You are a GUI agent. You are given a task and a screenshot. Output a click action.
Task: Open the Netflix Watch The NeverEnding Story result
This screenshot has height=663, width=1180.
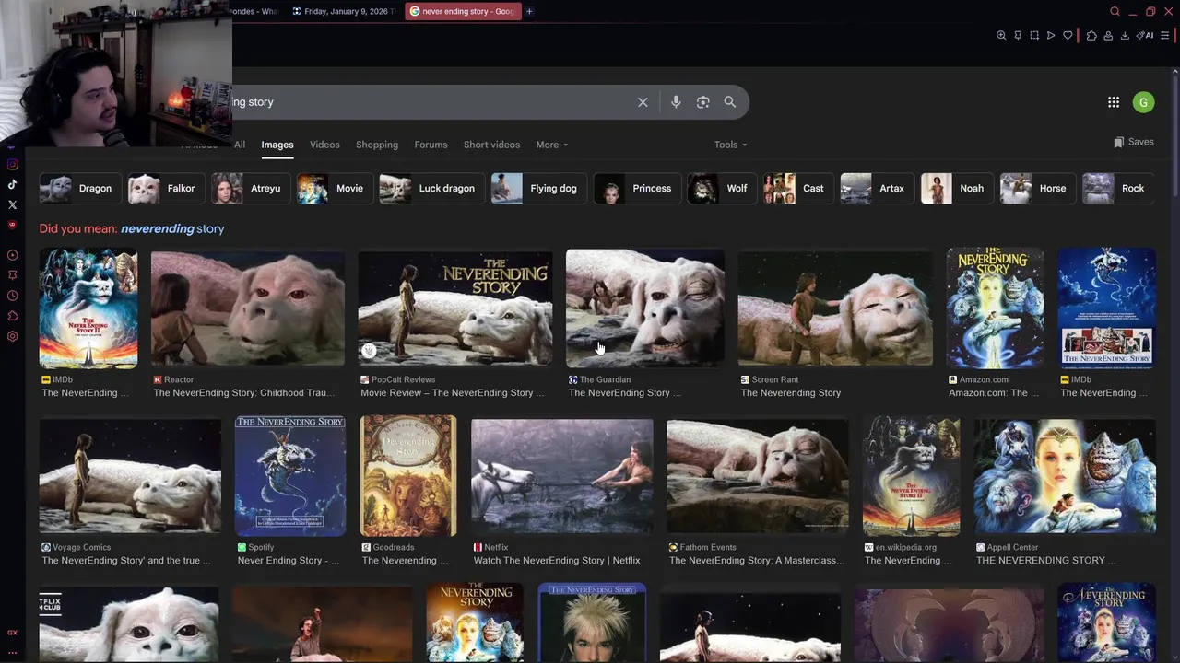click(562, 476)
